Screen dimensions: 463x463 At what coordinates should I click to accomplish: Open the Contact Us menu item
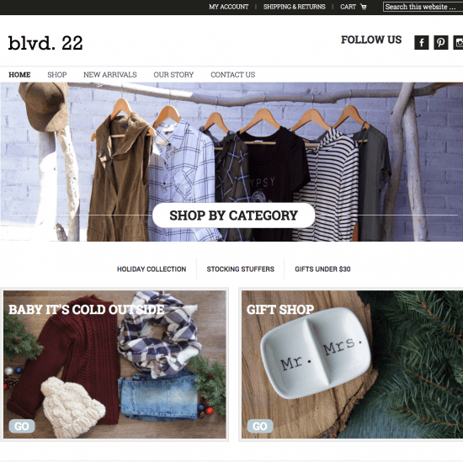point(232,75)
